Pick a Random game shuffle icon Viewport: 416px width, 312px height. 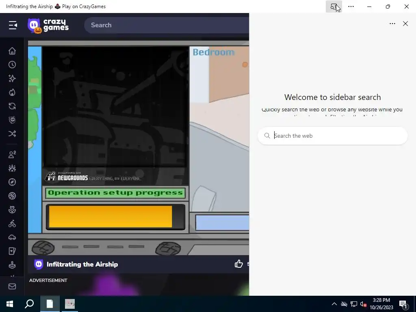(x=12, y=133)
